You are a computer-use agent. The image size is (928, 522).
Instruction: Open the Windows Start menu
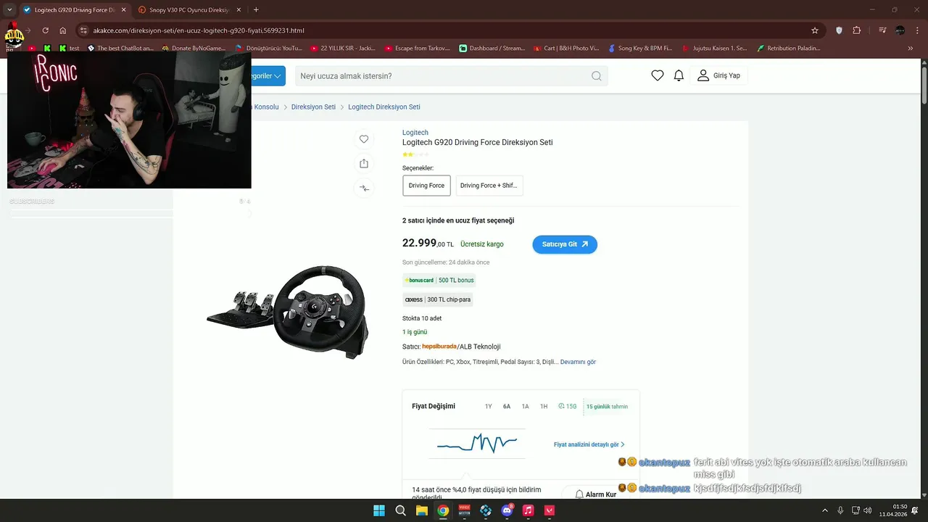(379, 510)
